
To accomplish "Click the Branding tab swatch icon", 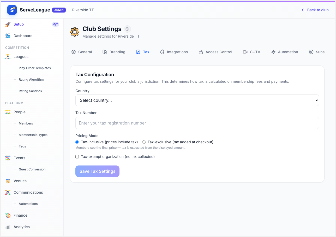I will coord(105,52).
